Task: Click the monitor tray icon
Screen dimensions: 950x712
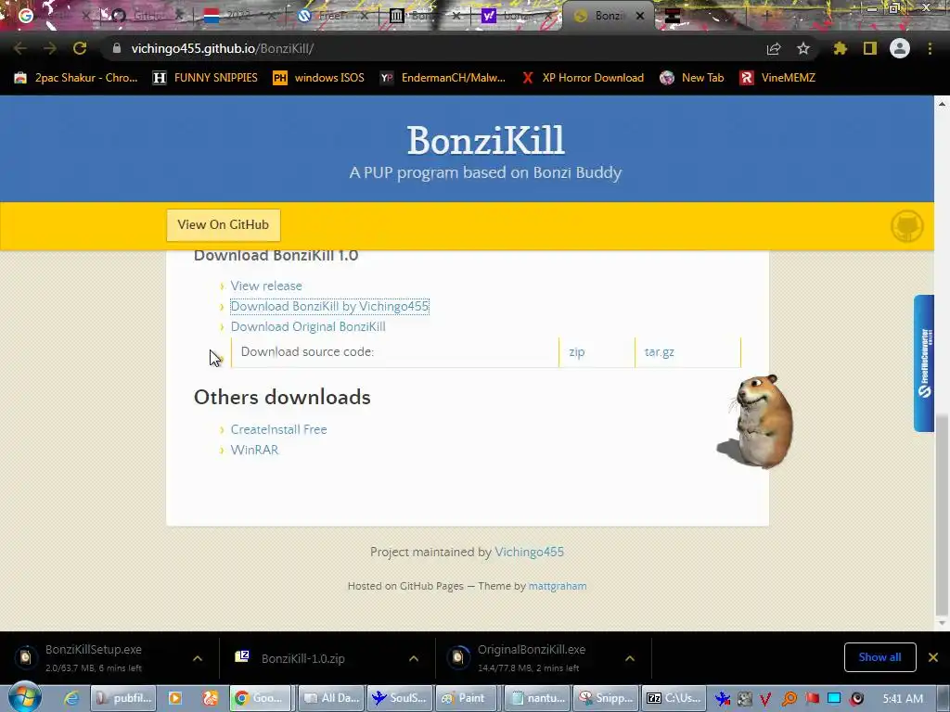Action: pyautogui.click(x=834, y=699)
